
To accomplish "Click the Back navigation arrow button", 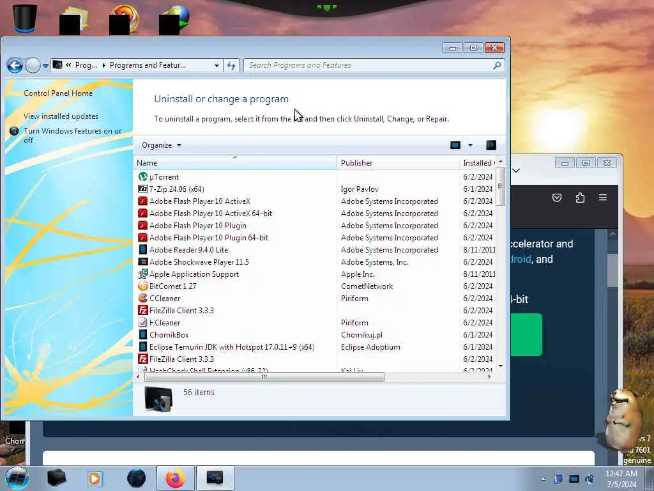I will point(15,65).
